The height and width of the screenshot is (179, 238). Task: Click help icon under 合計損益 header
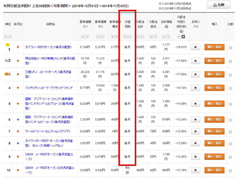tap(166, 27)
